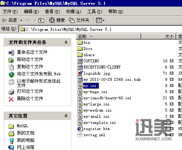The height and width of the screenshot is (150, 182).
Task: Expand the Back button history arrow
Action: [21, 20]
